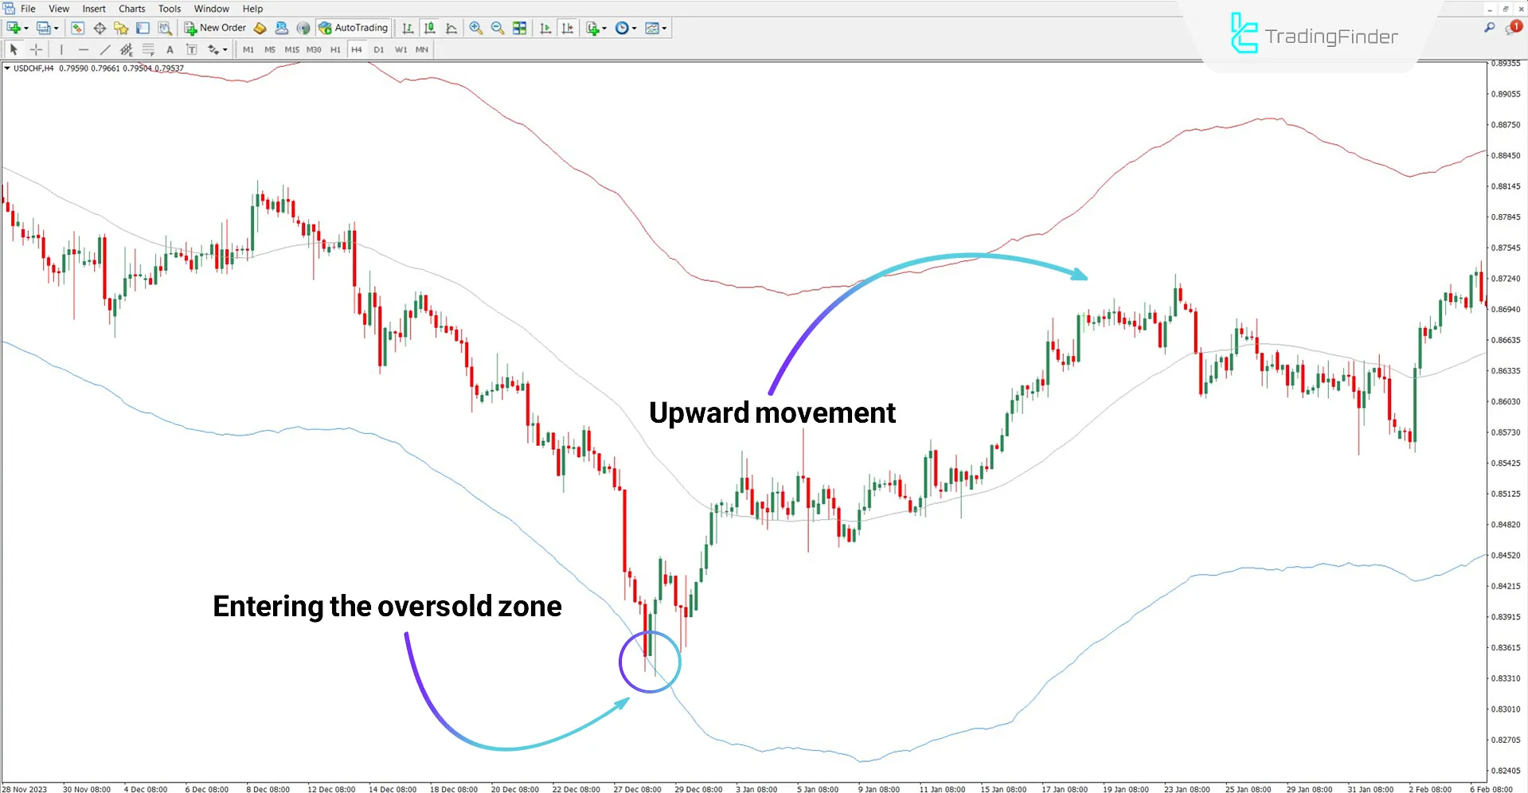1528x793 pixels.
Task: Switch to line chart display
Action: (x=451, y=28)
